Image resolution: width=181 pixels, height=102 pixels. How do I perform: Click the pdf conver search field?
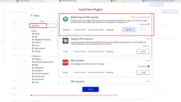tap(43, 25)
